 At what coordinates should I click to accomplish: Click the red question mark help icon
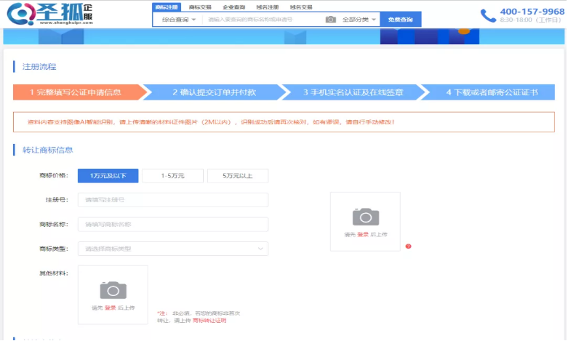point(408,246)
